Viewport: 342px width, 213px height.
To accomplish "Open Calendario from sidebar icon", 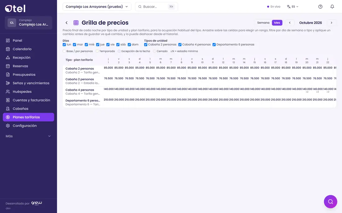I will pyautogui.click(x=8, y=49).
